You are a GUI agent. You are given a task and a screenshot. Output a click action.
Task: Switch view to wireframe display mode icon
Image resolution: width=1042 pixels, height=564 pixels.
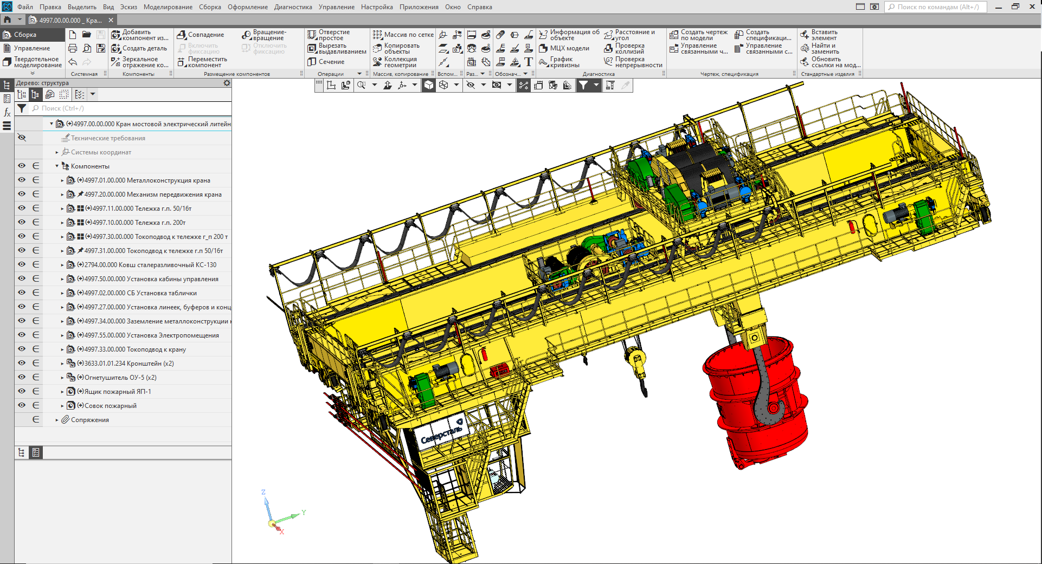click(x=443, y=85)
